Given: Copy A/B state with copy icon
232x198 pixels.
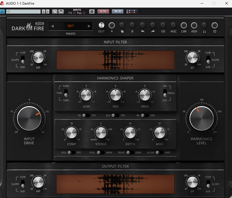Looking at the screenshot, I should point(122,25).
